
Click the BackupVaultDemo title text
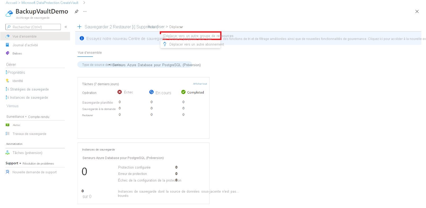click(42, 11)
